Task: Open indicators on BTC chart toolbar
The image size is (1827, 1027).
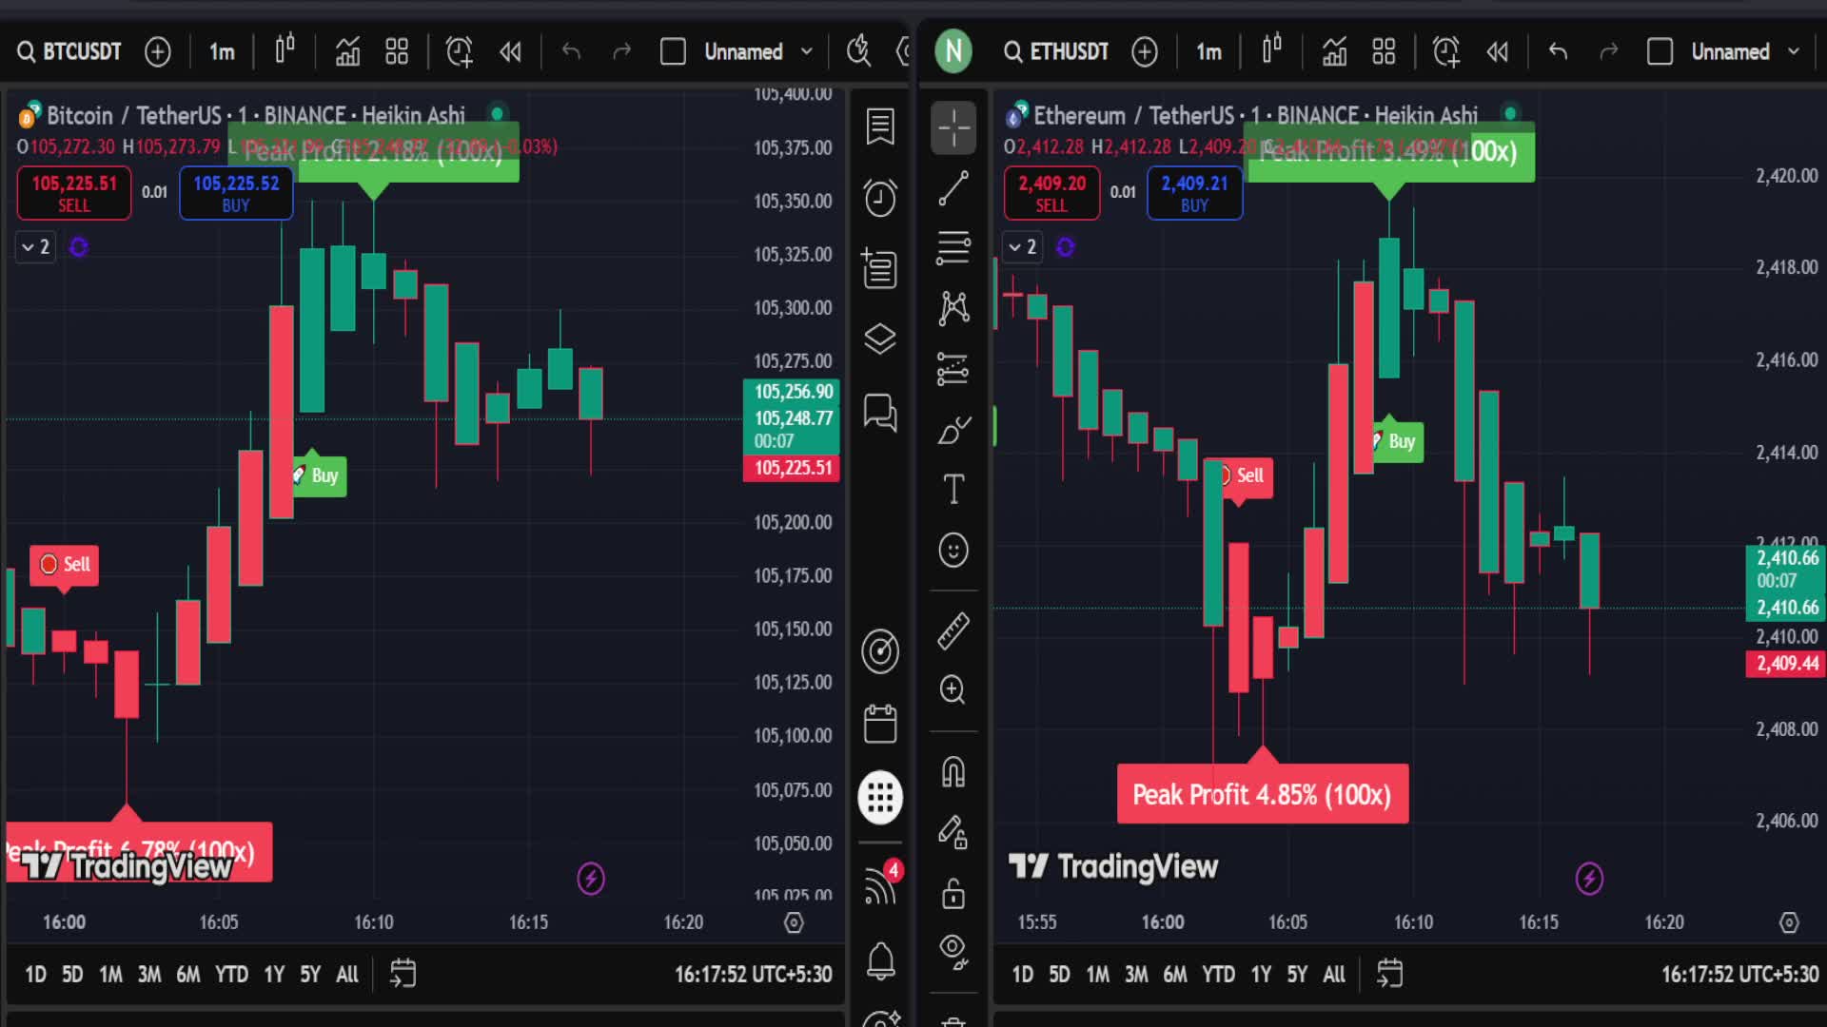Action: (347, 51)
